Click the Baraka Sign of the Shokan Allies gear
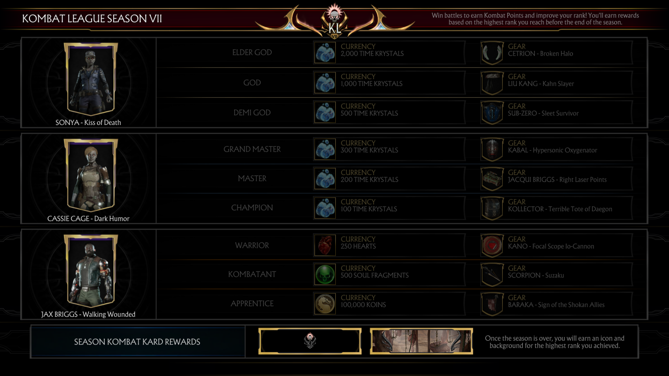Image resolution: width=669 pixels, height=376 pixels. 556,304
